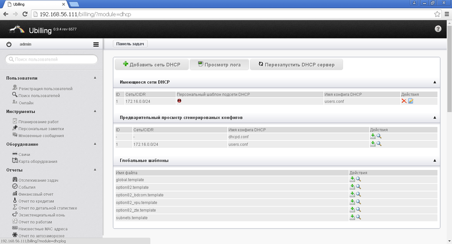Collapse the Пользователи sidebar section
The height and width of the screenshot is (244, 452).
pos(95,78)
